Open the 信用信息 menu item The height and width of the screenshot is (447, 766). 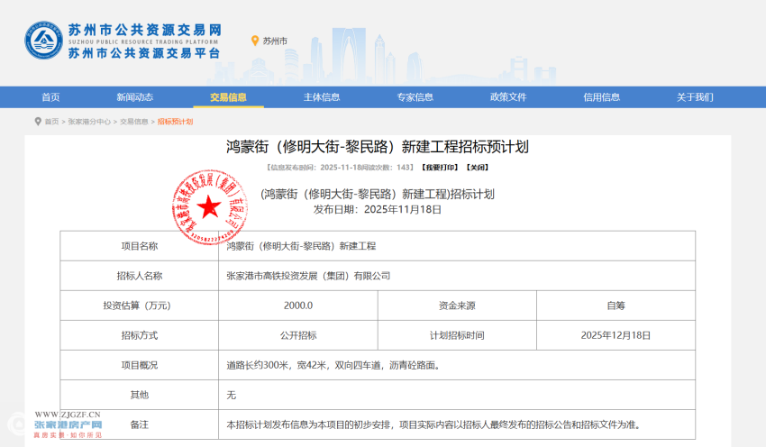(601, 97)
